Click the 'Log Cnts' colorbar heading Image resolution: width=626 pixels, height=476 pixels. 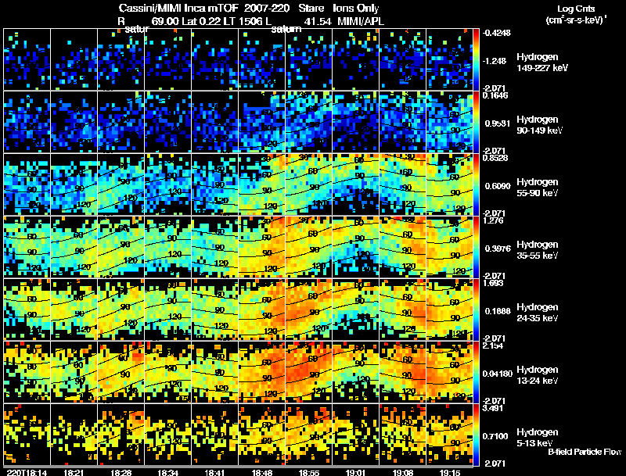click(576, 9)
